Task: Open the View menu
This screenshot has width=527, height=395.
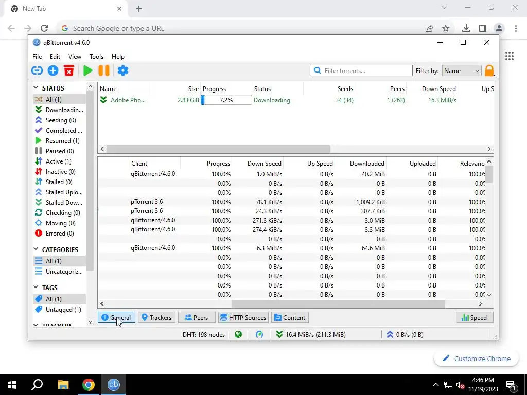Action: pos(75,57)
